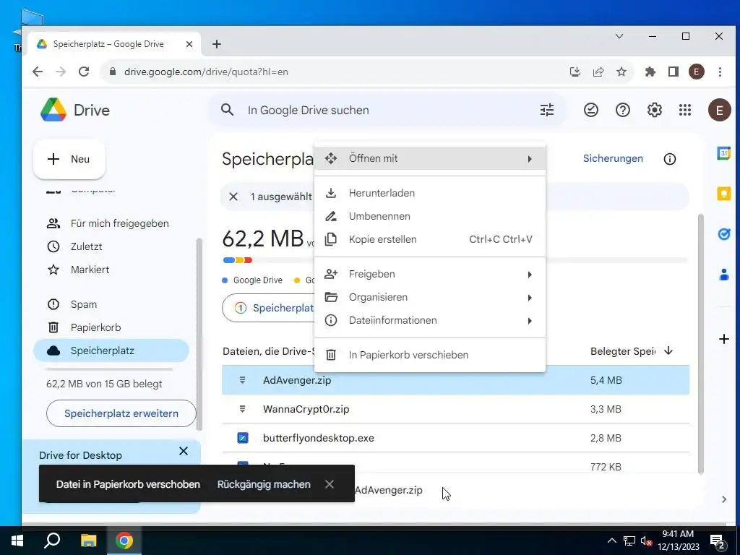Expand the 'Freigeben' submenu
The width and height of the screenshot is (740, 555).
tap(430, 274)
